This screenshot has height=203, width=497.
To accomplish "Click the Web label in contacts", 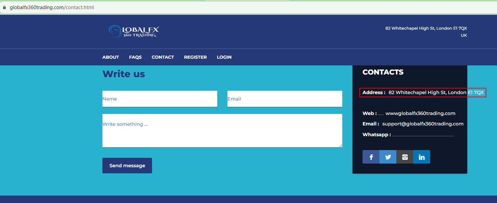I will pos(370,113).
